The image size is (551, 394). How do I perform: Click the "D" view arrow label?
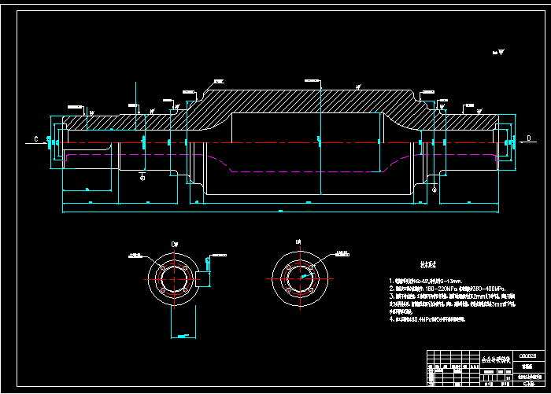528,138
